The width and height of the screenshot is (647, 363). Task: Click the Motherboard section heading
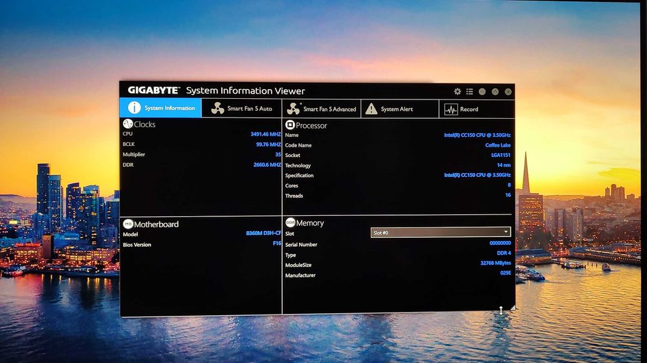coord(157,224)
